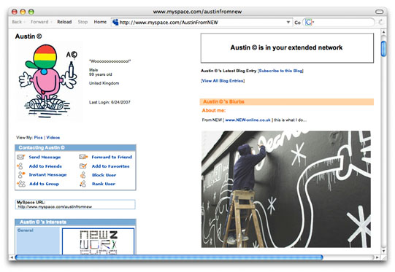Click the 'Last Login: 6/24/2007' text
The image size is (395, 272).
coord(110,102)
